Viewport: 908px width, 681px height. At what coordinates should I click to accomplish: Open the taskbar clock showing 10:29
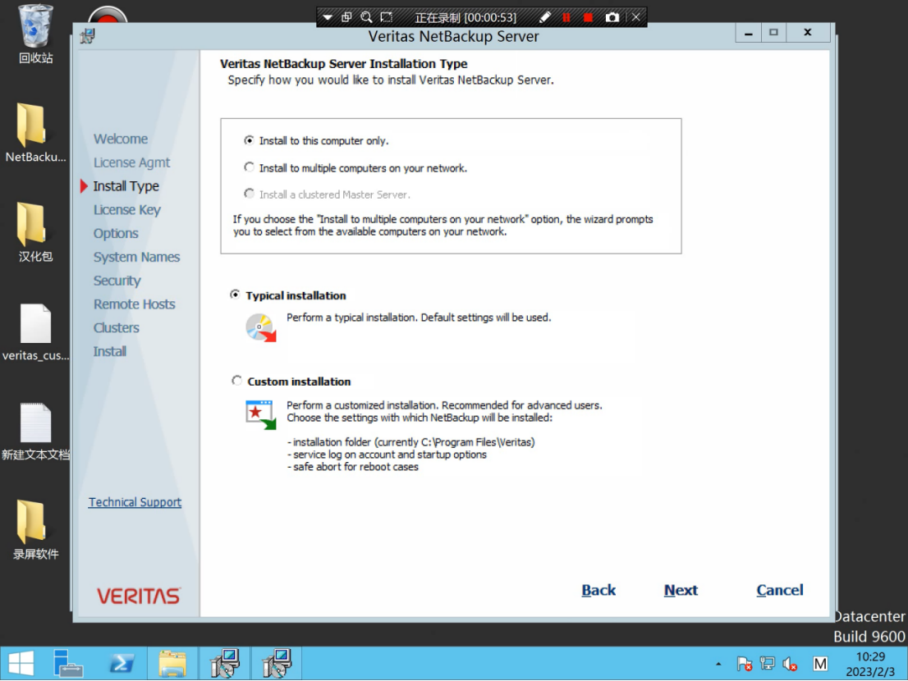(870, 664)
